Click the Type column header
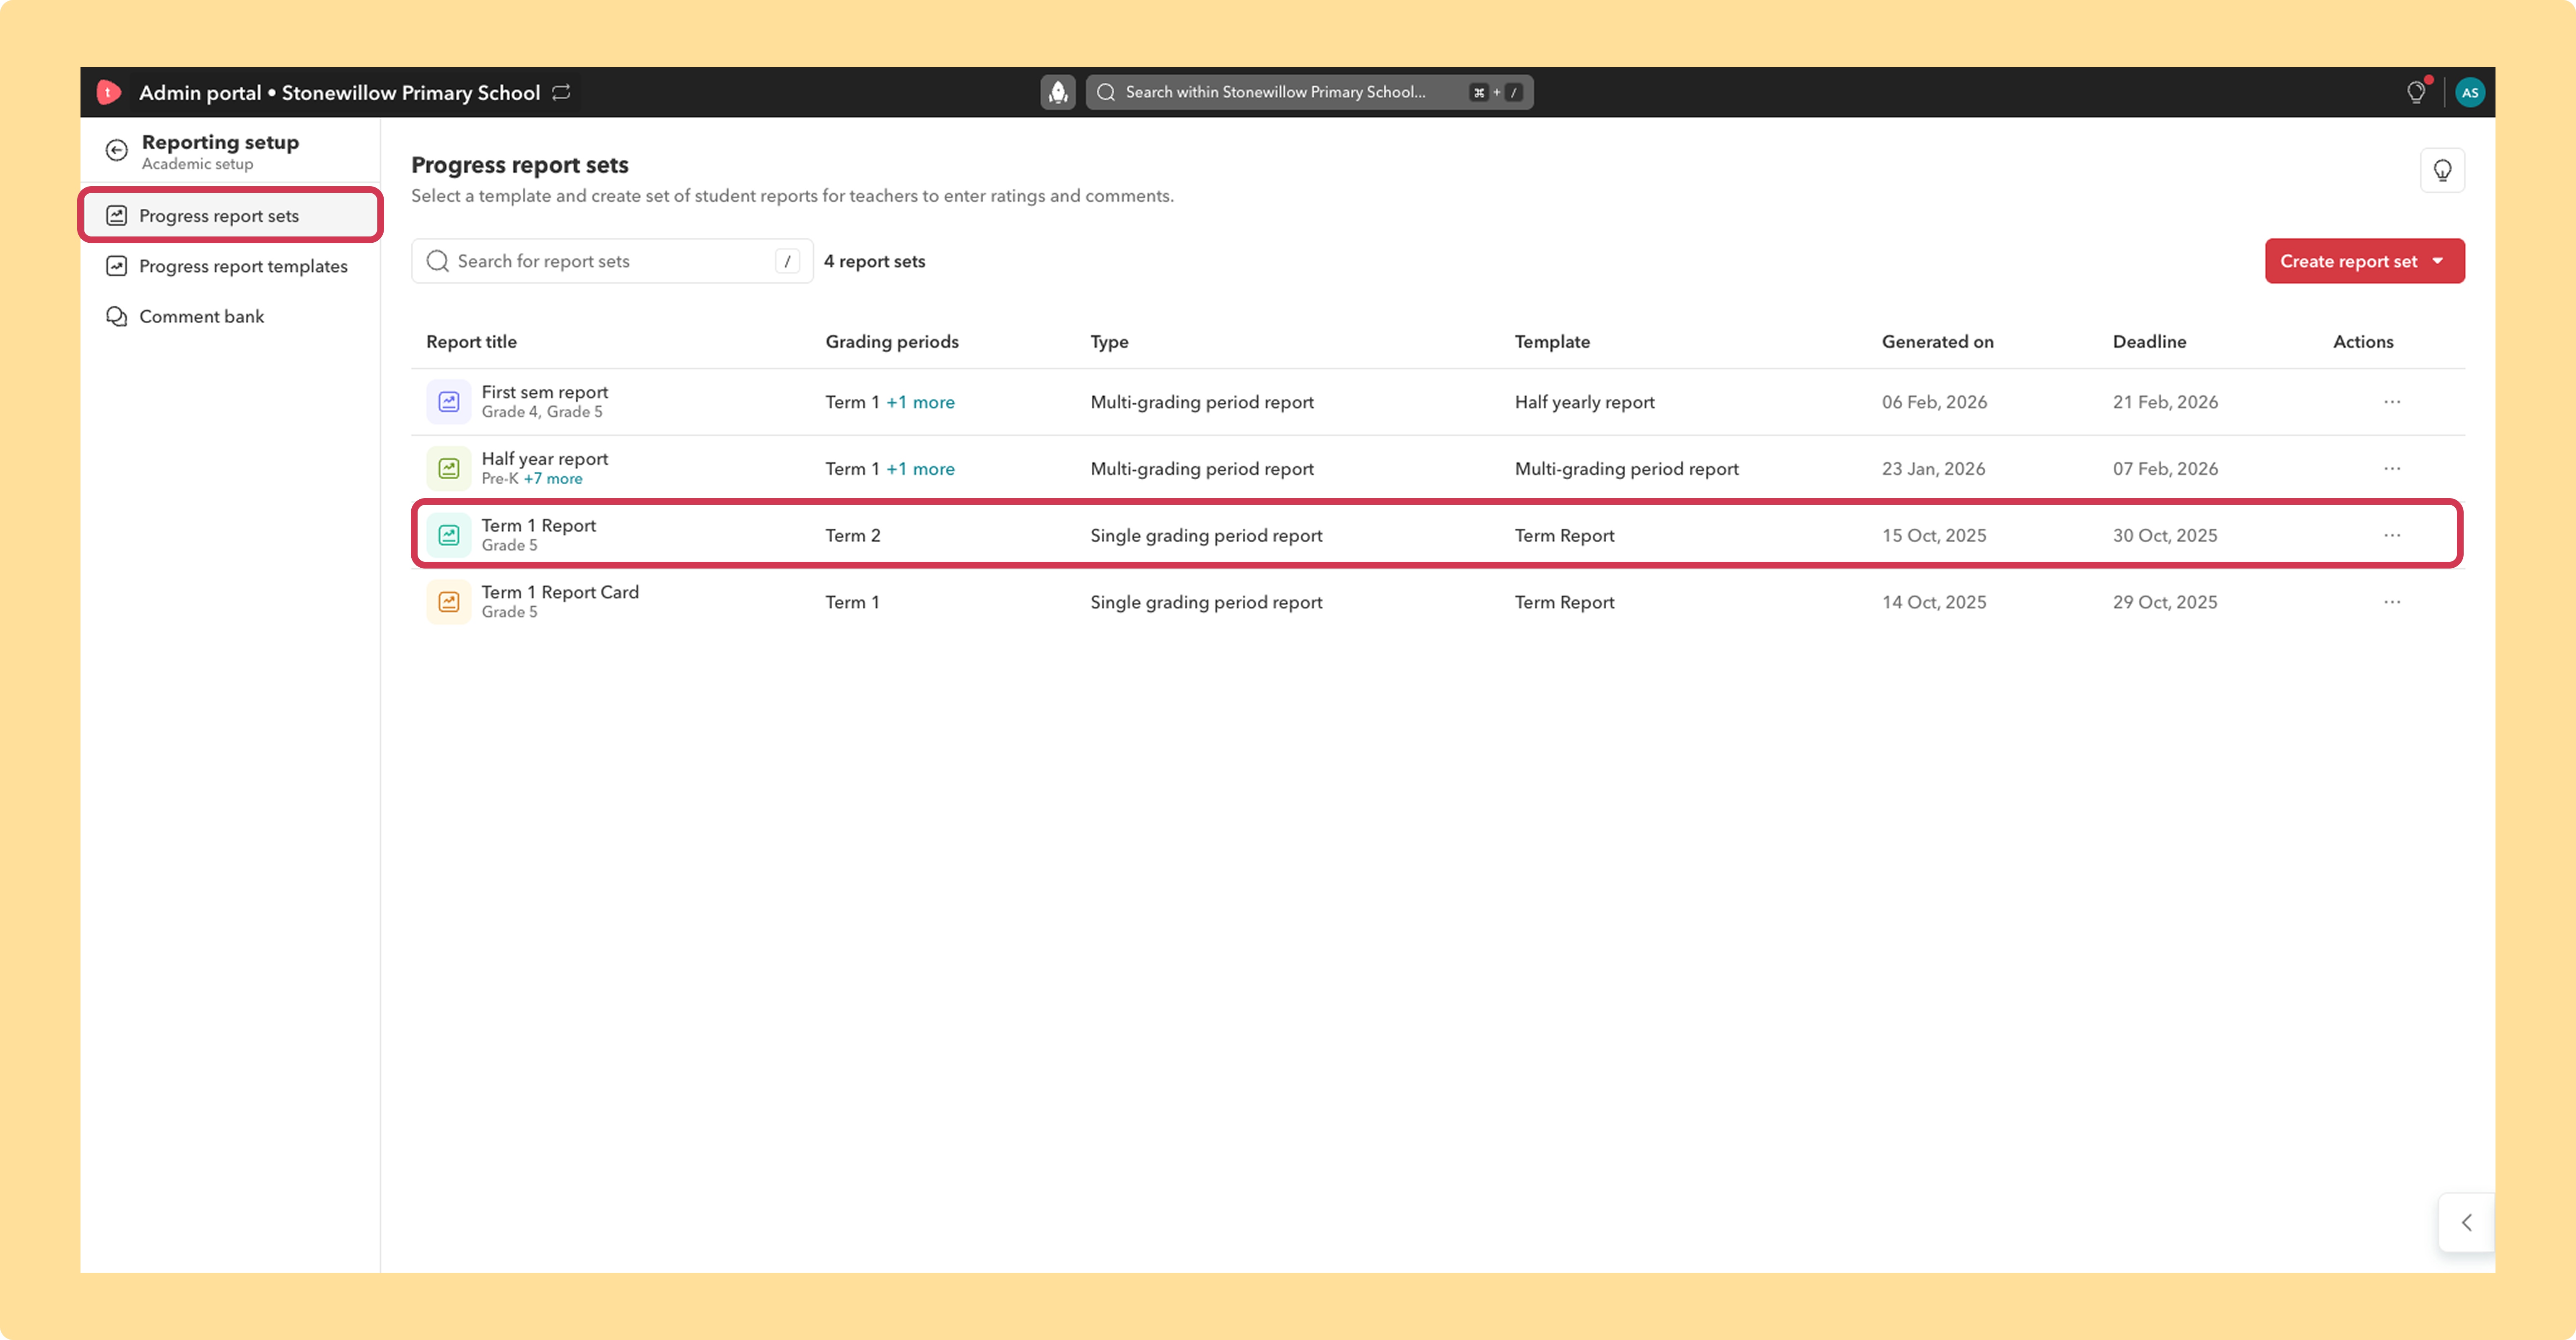The height and width of the screenshot is (1340, 2576). (1109, 342)
